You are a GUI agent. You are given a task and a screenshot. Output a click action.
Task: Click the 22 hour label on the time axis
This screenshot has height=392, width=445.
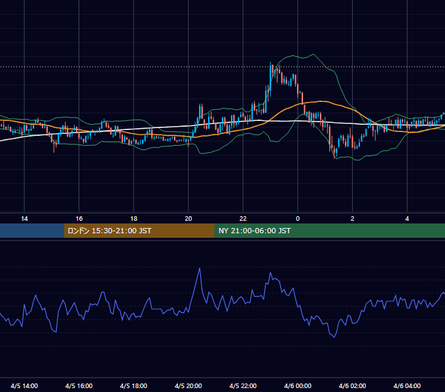pos(243,219)
